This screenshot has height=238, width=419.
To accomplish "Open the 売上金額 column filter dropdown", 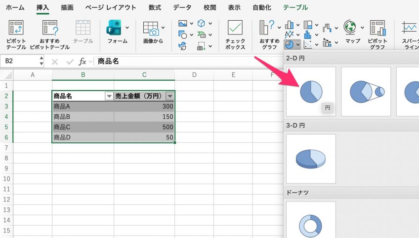I will click(170, 97).
